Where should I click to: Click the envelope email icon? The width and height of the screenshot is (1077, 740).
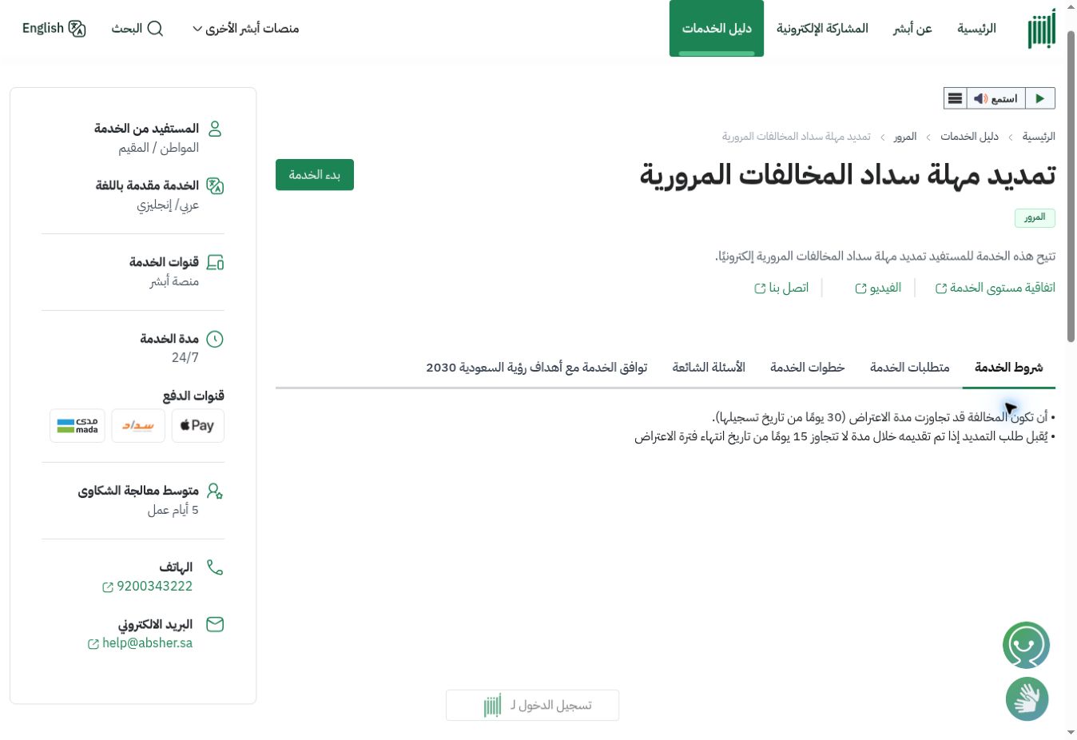tap(215, 624)
